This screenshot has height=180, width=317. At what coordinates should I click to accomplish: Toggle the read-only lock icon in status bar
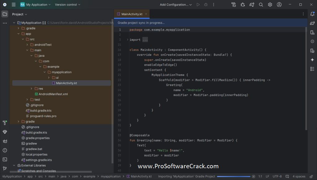[311, 176]
